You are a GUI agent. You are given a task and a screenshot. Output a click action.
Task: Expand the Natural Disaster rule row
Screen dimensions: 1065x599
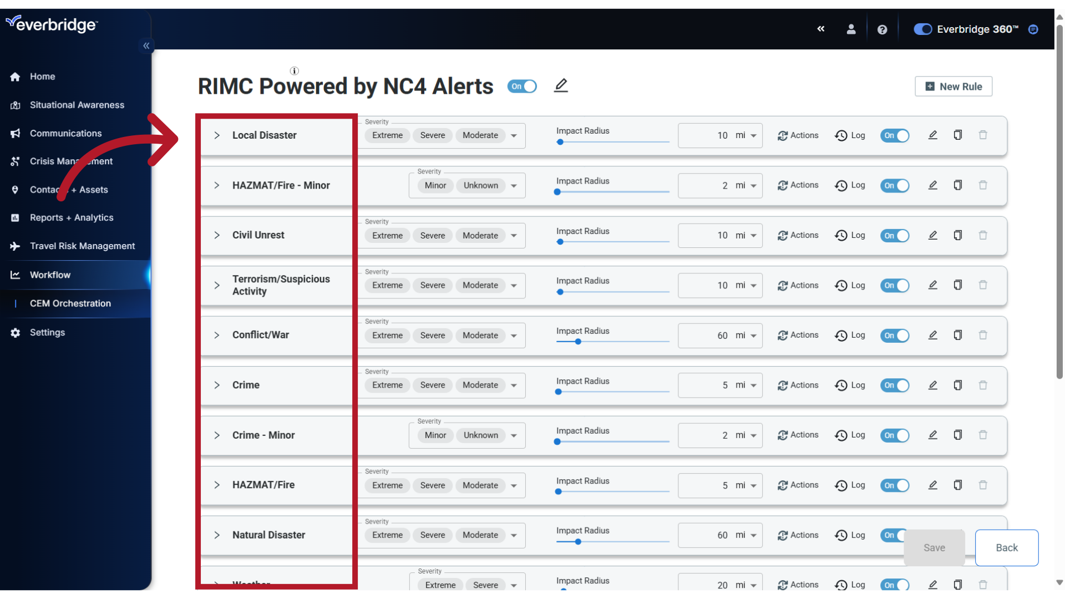[216, 535]
